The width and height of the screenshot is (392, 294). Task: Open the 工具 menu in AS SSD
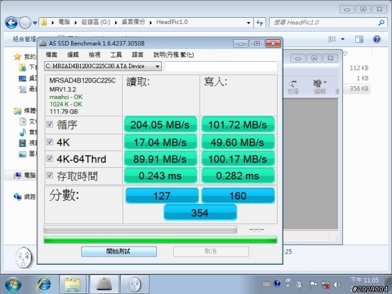[116, 55]
